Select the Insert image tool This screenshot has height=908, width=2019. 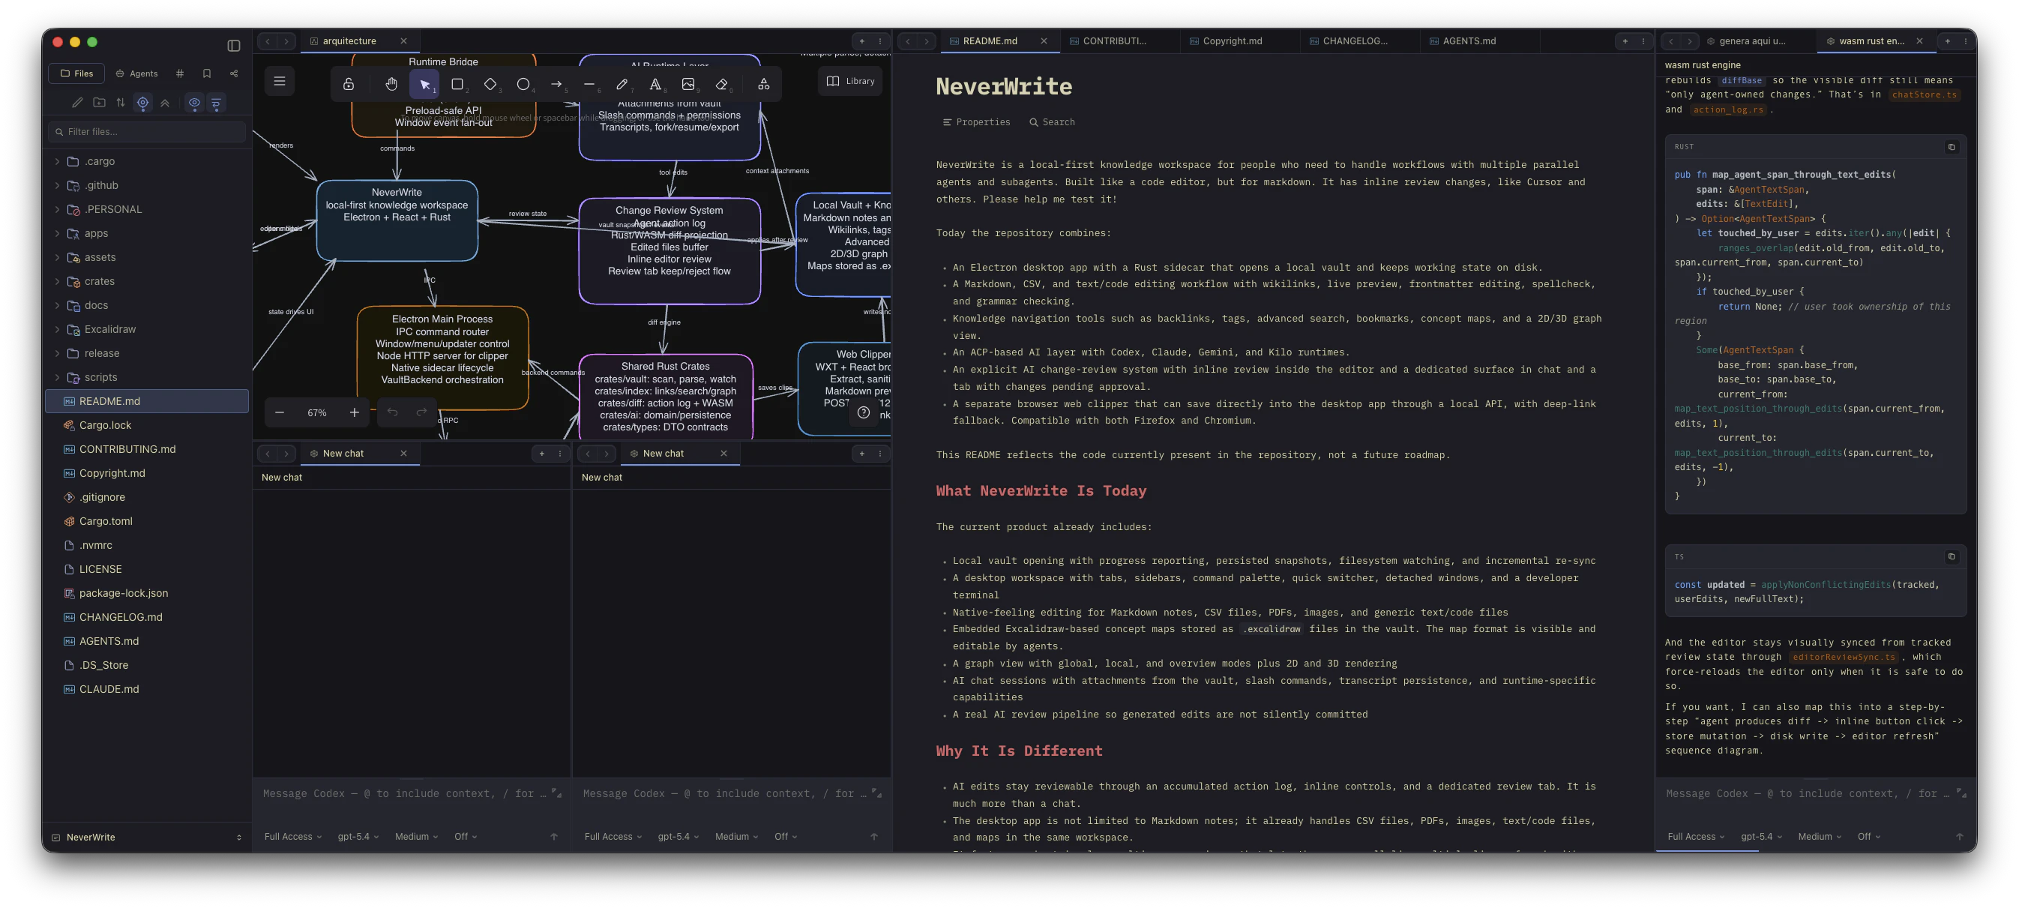pos(688,84)
